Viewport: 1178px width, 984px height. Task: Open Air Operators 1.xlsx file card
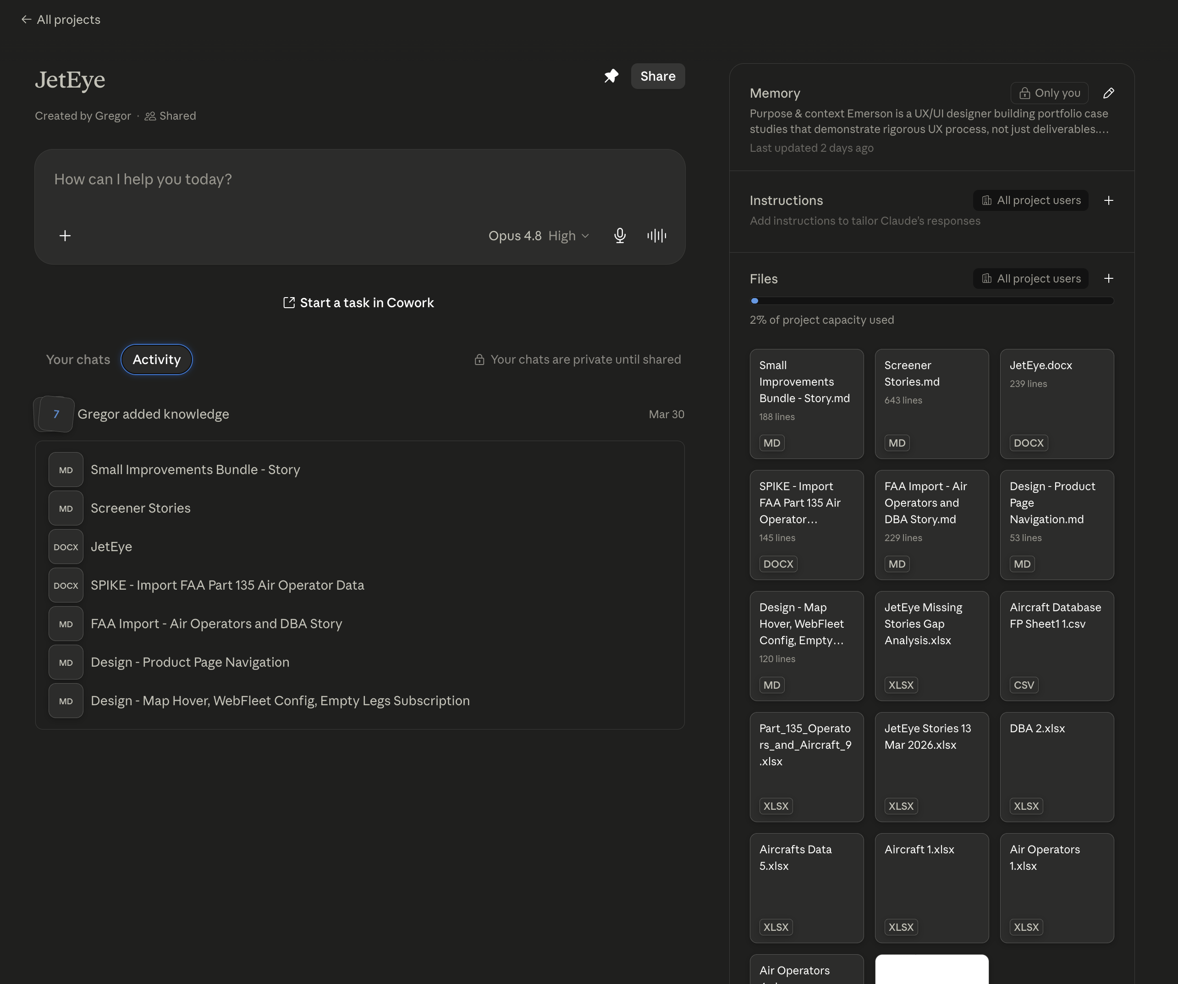[1057, 888]
